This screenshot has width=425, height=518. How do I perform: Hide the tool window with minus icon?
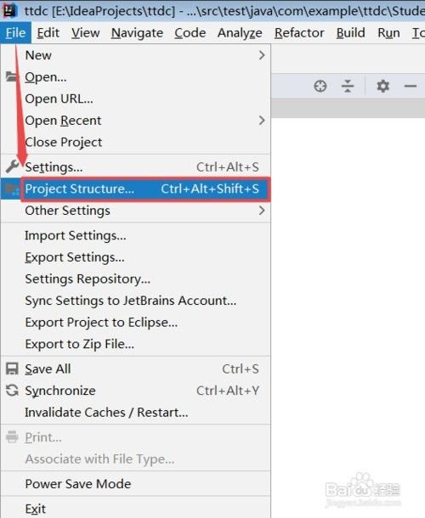(x=410, y=87)
